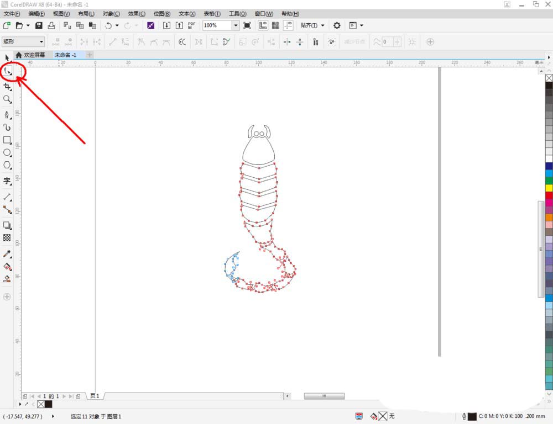Open the 帮助(H) menu
Image resolution: width=553 pixels, height=424 pixels.
[x=290, y=14]
